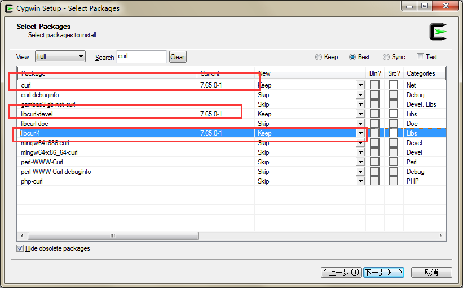This screenshot has height=288, width=463.
Task: Open the action dropdown for libcurl-devel row
Action: [x=360, y=114]
